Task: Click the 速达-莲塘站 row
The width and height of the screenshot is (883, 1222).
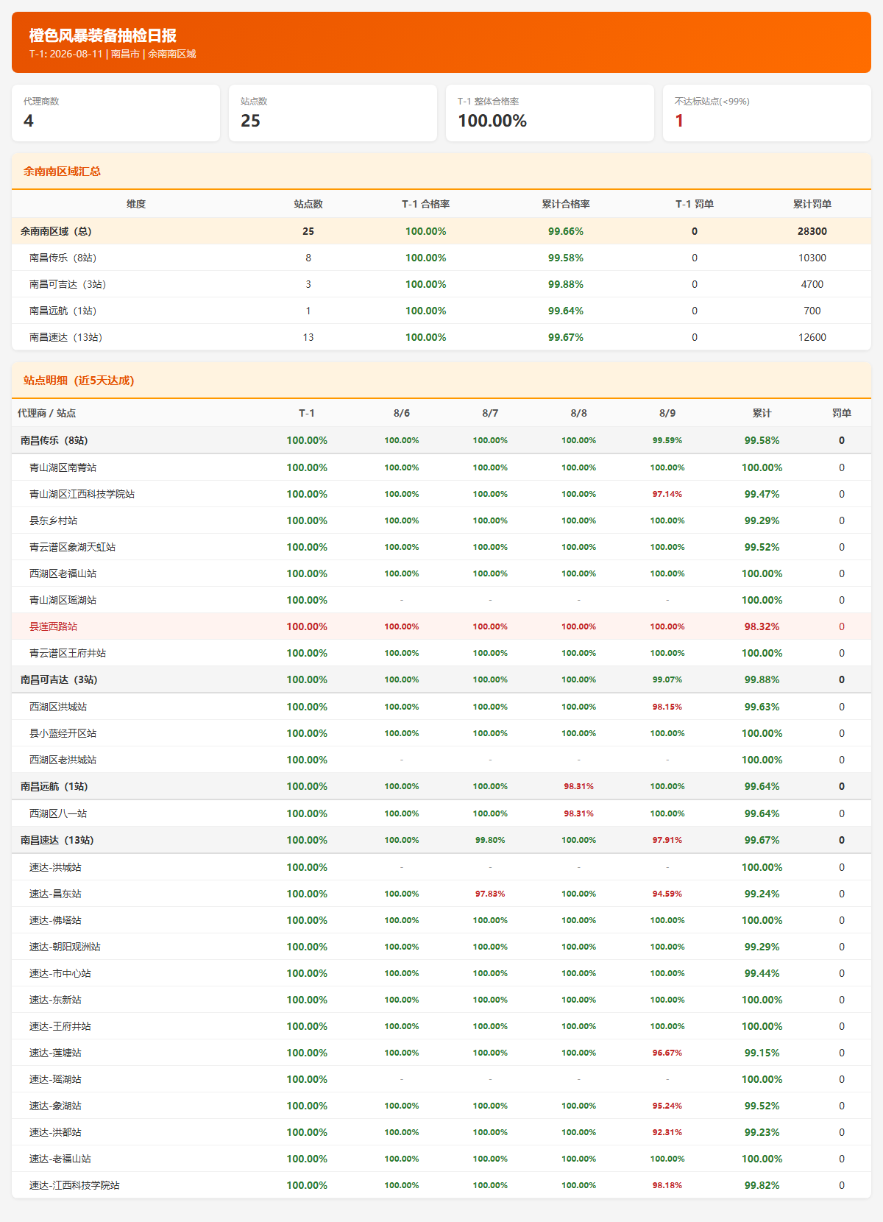Action: pyautogui.click(x=441, y=1053)
